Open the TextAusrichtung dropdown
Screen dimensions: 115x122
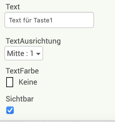coord(24,53)
